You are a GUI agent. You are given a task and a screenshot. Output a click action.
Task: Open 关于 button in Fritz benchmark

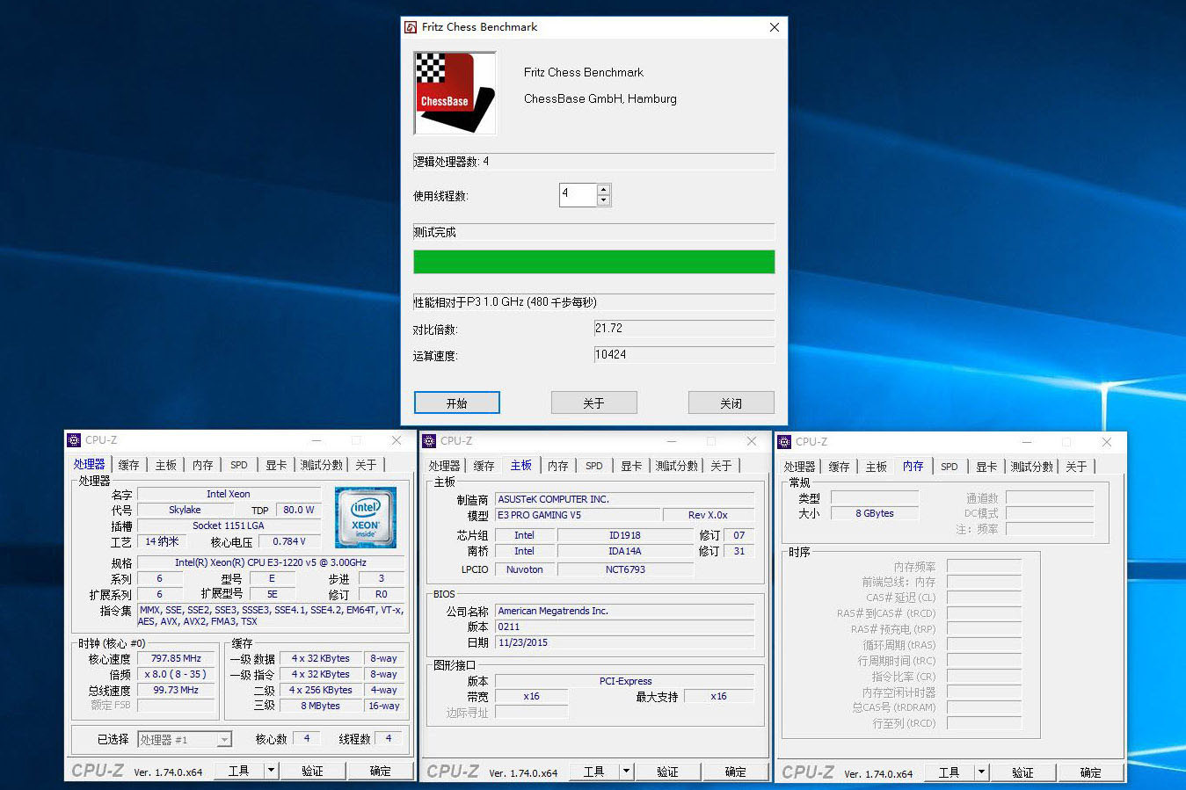click(594, 402)
